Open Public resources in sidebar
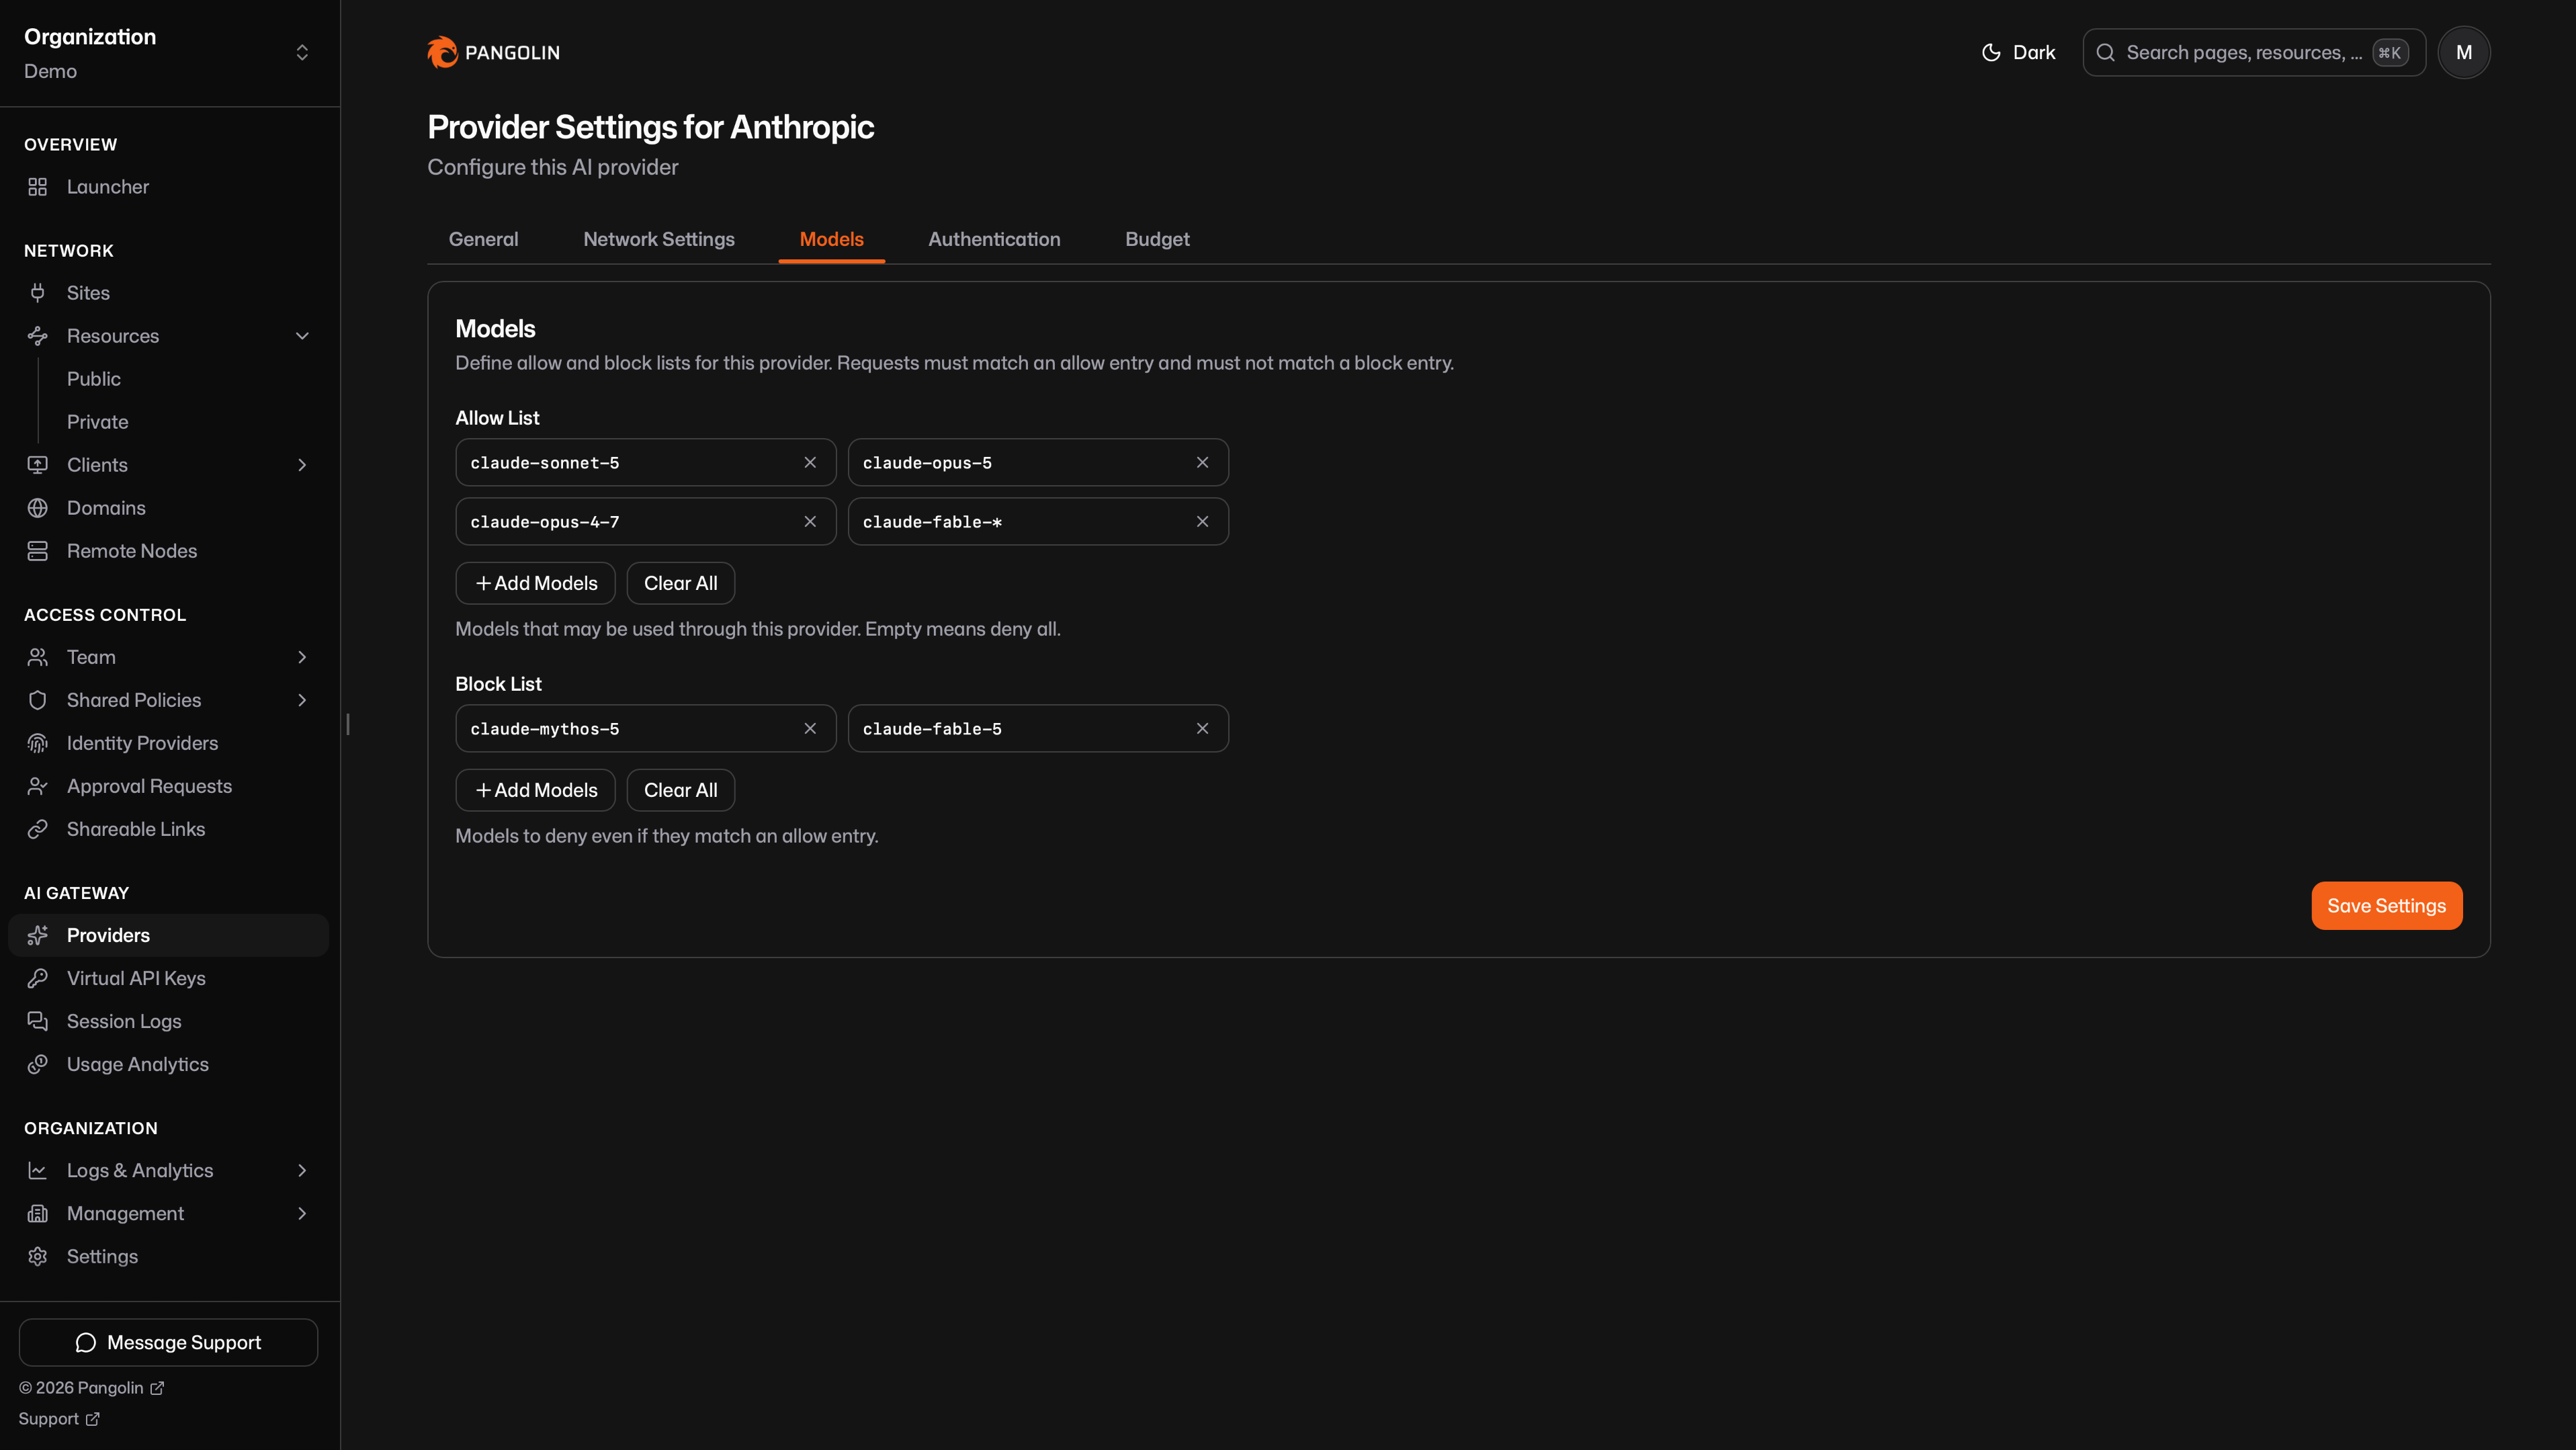The height and width of the screenshot is (1450, 2576). coord(94,379)
